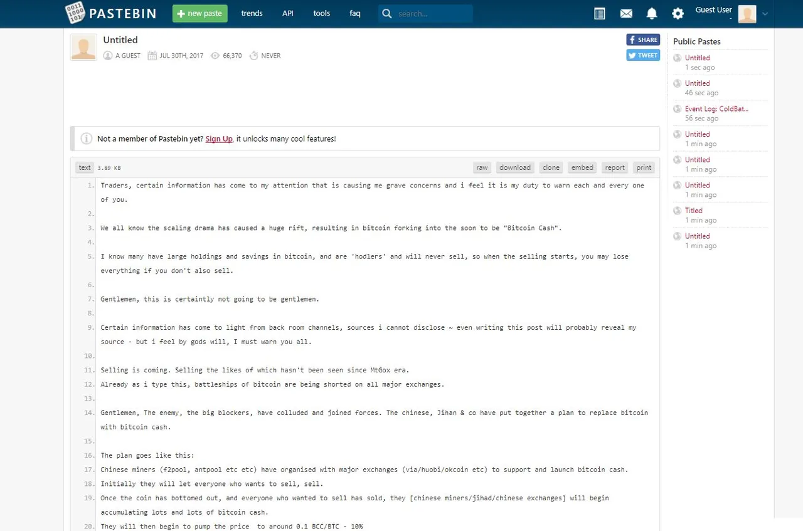
Task: Open the Untitled paste from 46 sec ago
Action: click(x=698, y=83)
